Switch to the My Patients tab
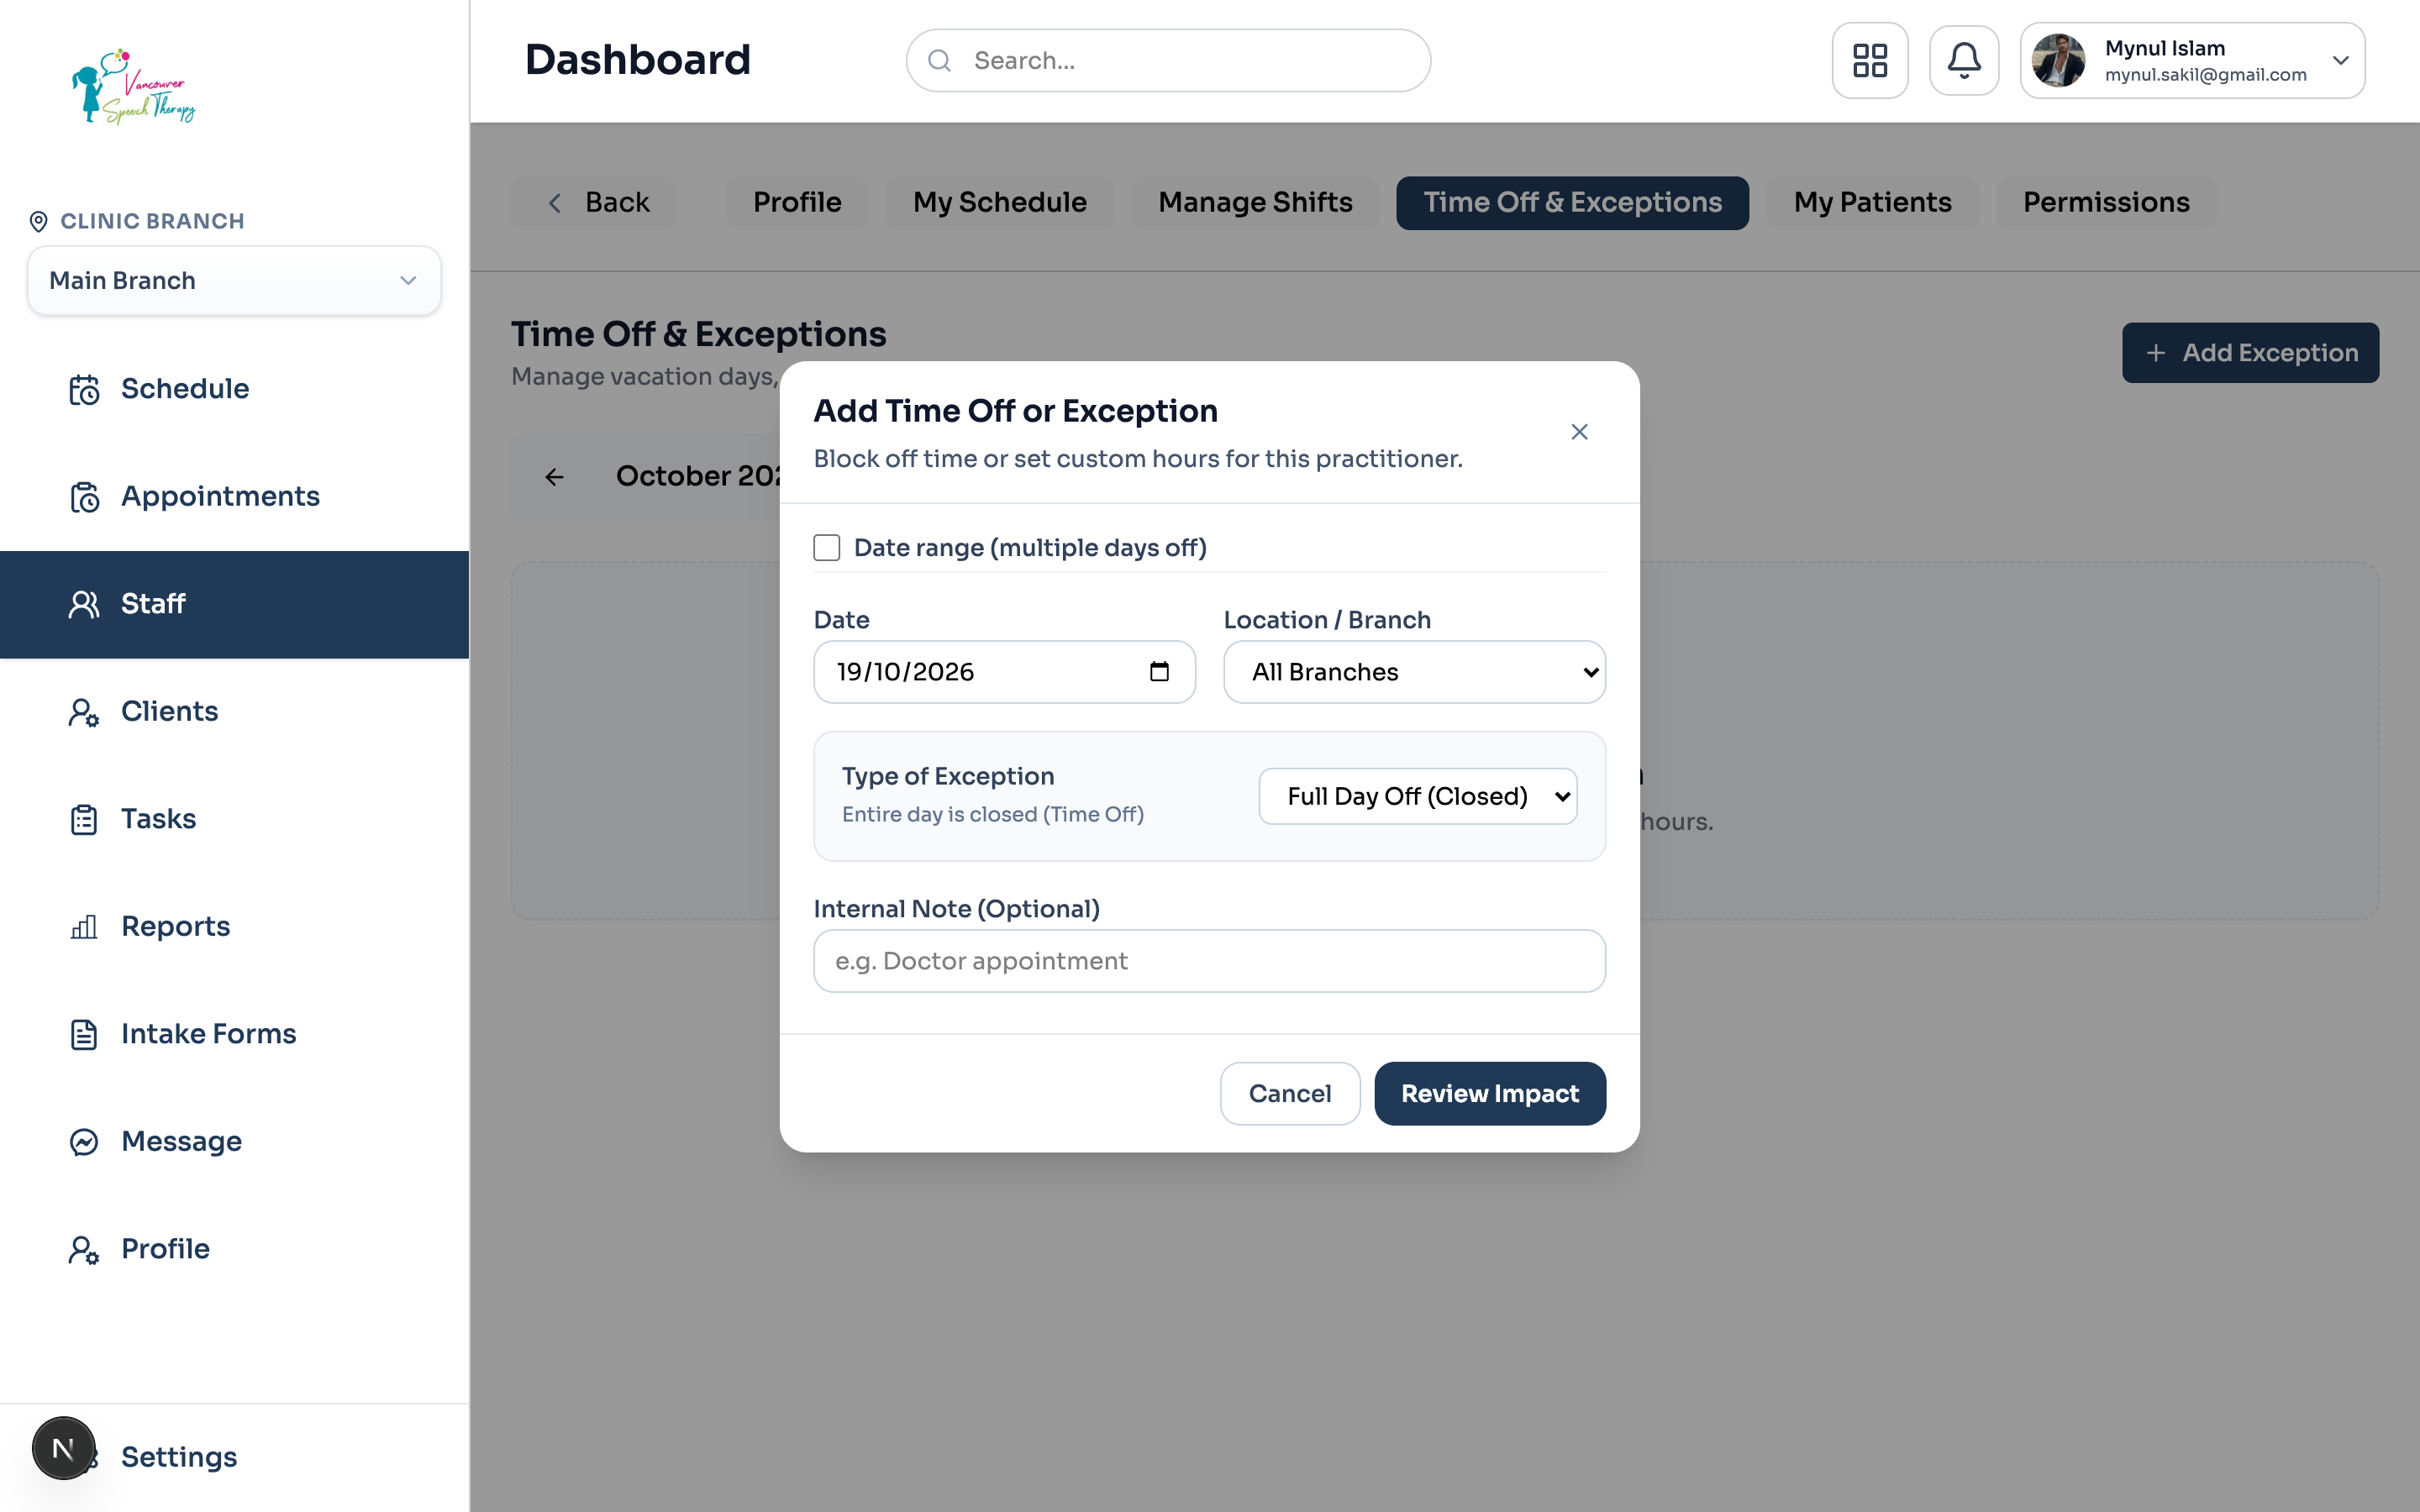 (x=1872, y=203)
